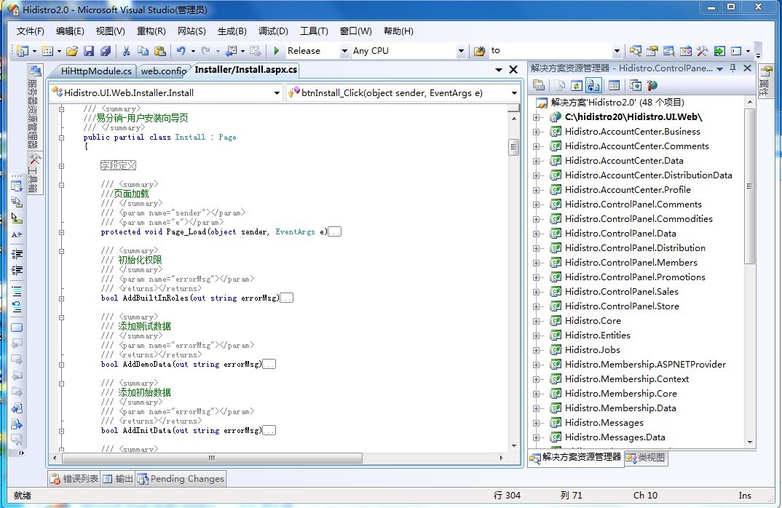Click the Nest Related Files icon
782x508 pixels.
pos(593,85)
